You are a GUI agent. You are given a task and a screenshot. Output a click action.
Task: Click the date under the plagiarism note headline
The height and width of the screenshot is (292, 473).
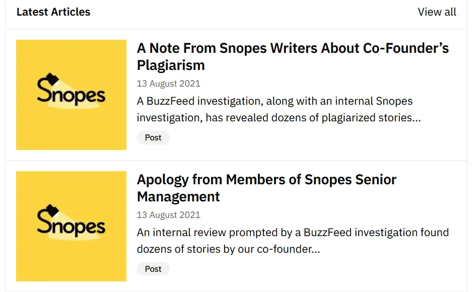pyautogui.click(x=168, y=84)
